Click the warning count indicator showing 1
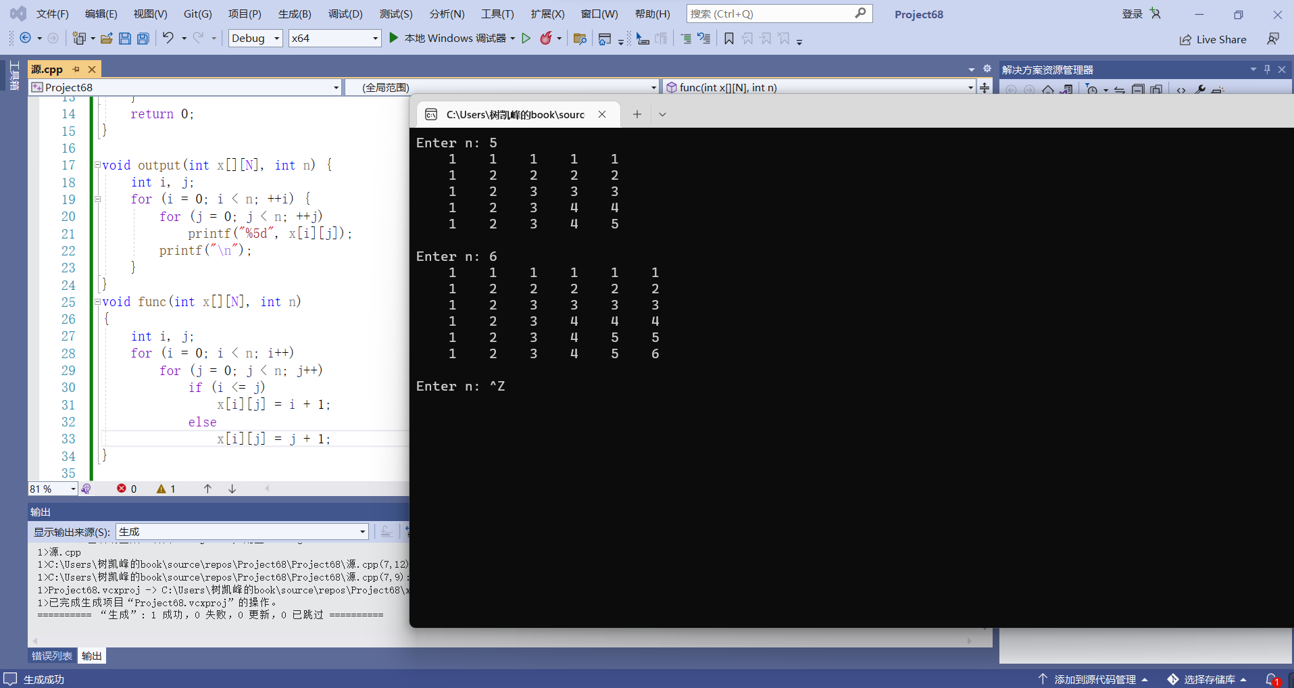The height and width of the screenshot is (688, 1294). point(166,489)
